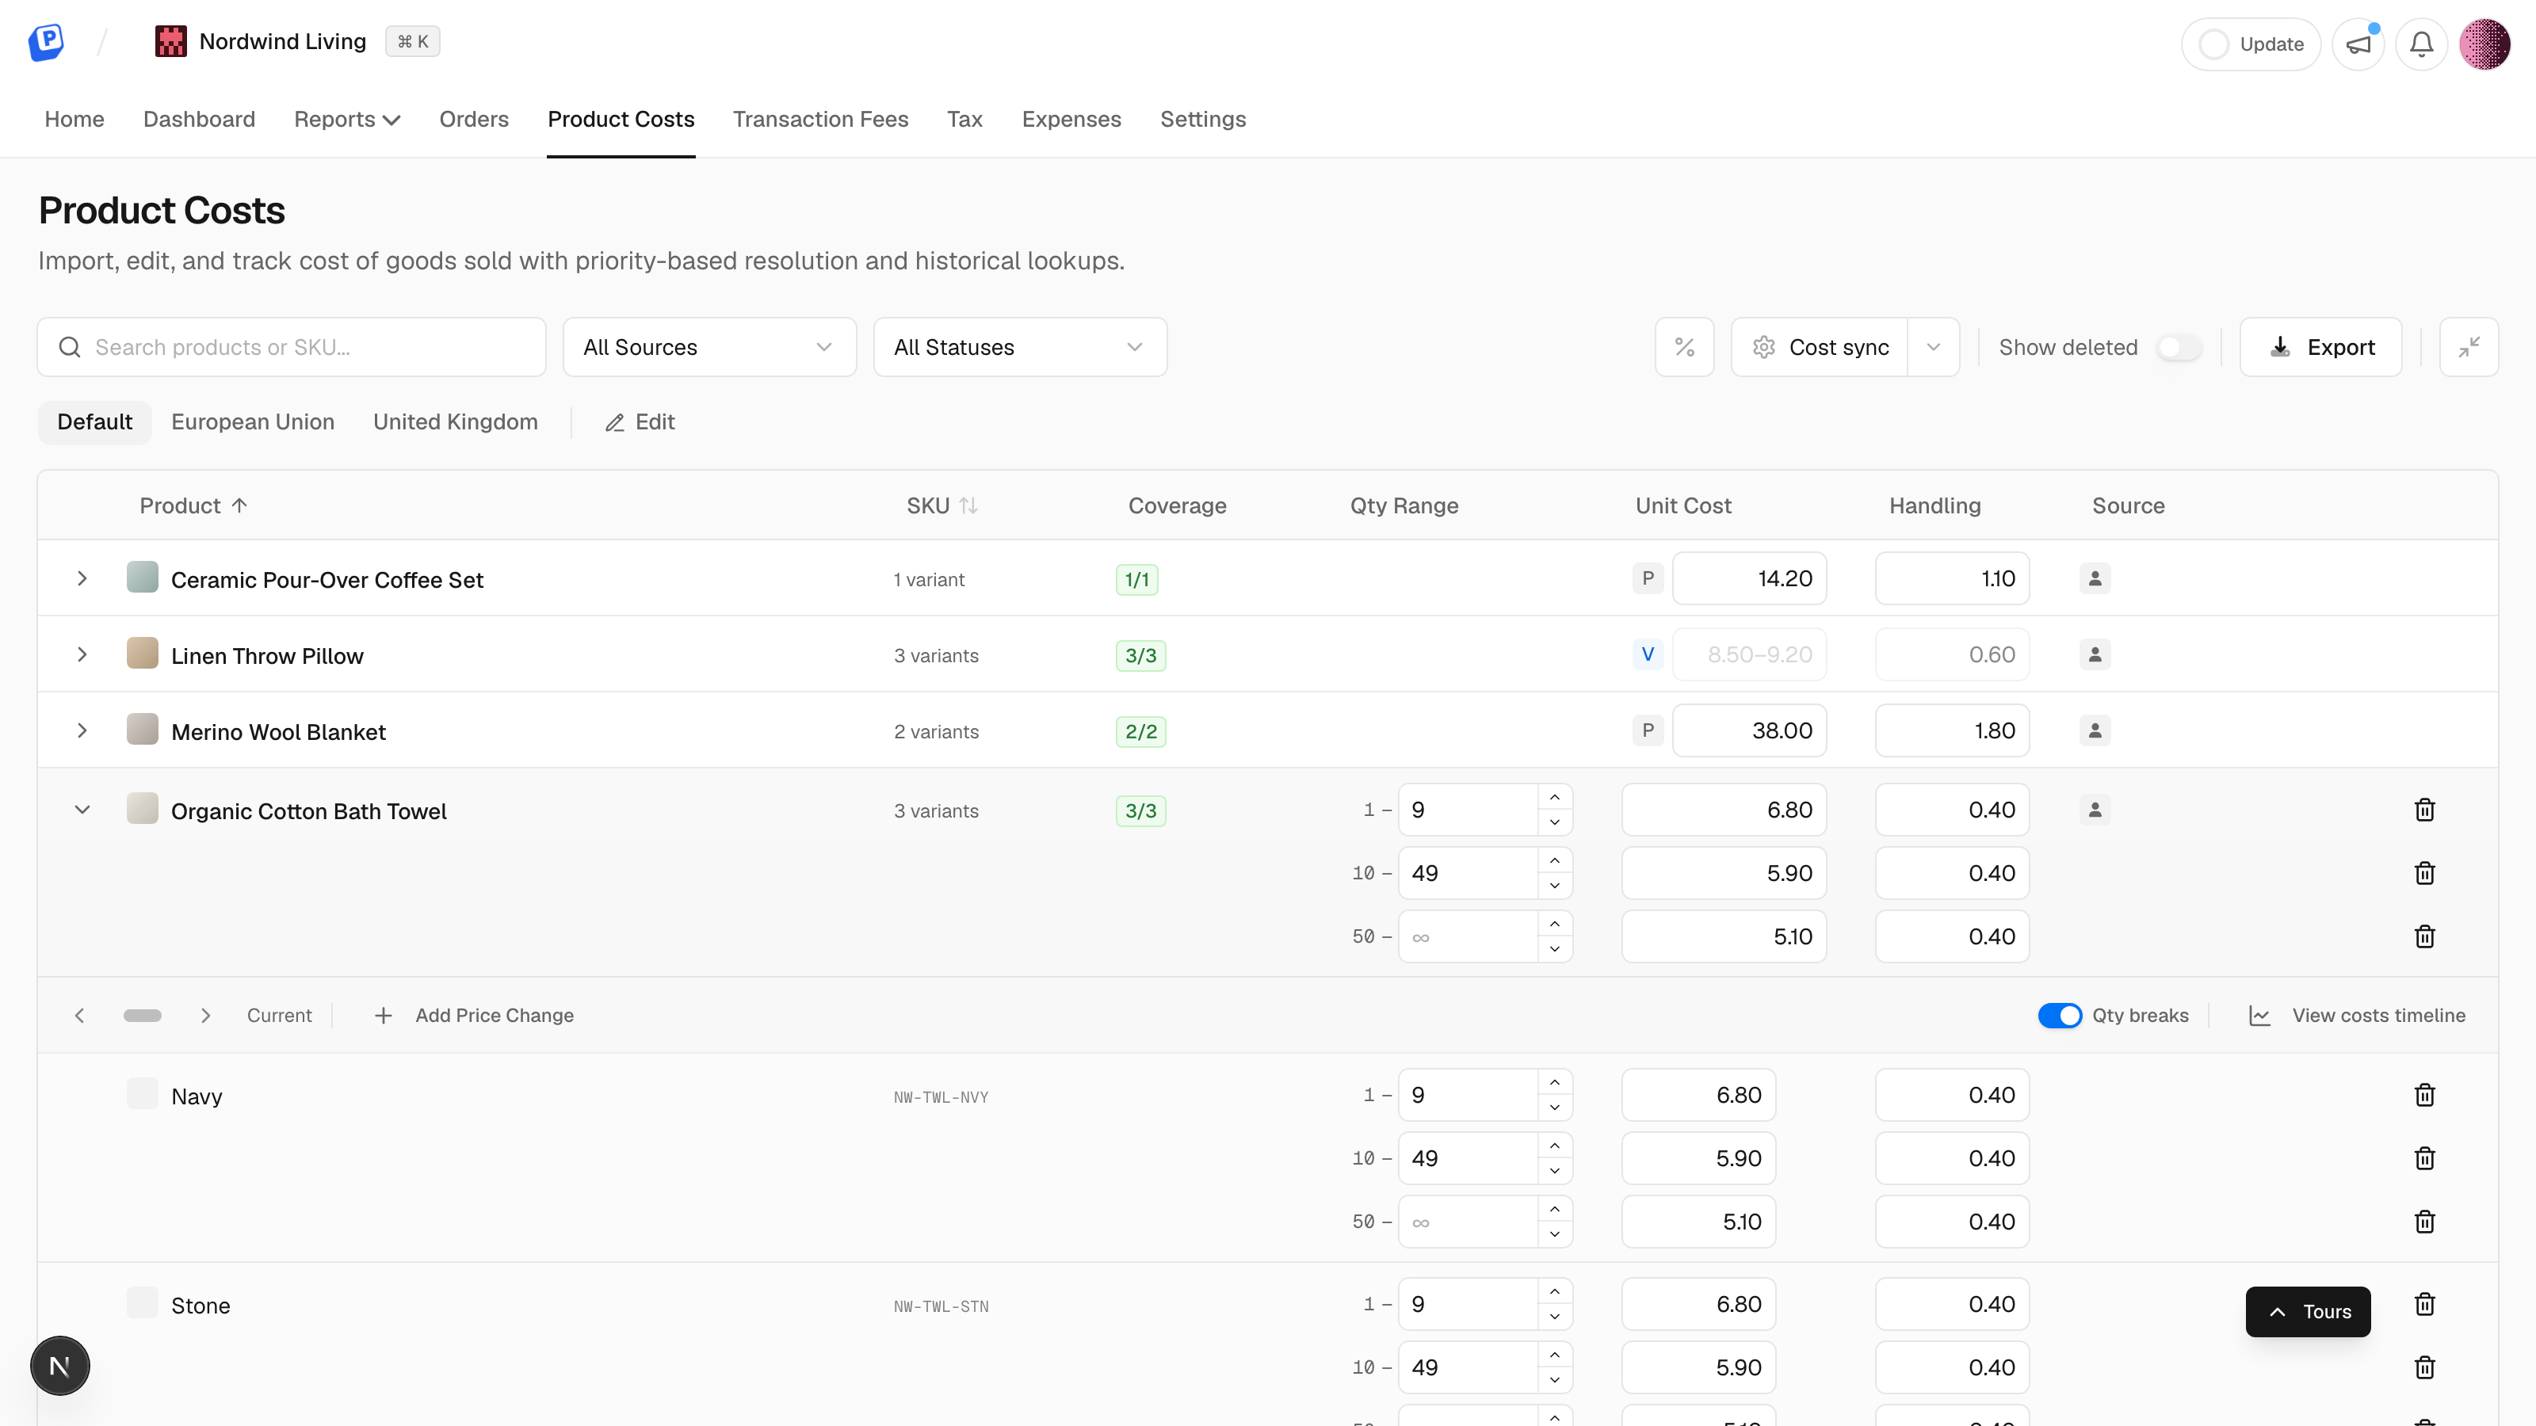Viewport: 2536px width, 1426px height.
Task: Toggle the Show deleted switch
Action: click(2179, 348)
